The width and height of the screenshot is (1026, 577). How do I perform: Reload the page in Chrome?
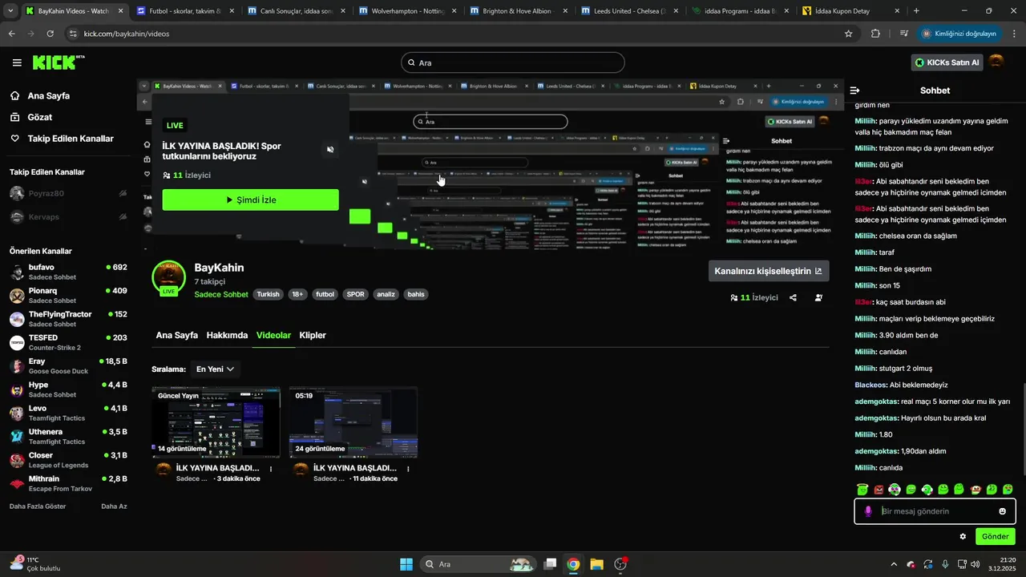pos(50,34)
